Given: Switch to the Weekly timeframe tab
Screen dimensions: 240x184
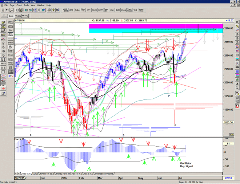Looking at the screenshot, I should [x=18, y=16].
